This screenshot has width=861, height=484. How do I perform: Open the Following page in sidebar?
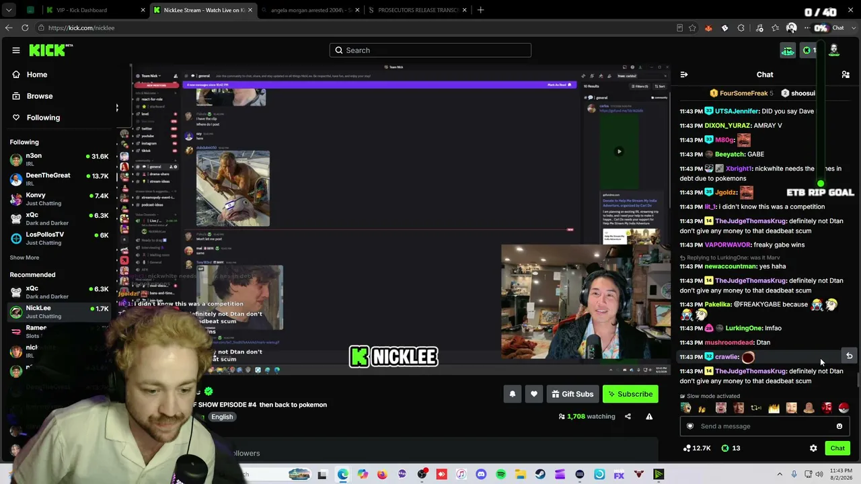pos(43,118)
